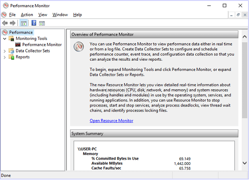Click the Forward arrow toolbar icon
The width and height of the screenshot is (249, 180).
pyautogui.click(x=13, y=23)
